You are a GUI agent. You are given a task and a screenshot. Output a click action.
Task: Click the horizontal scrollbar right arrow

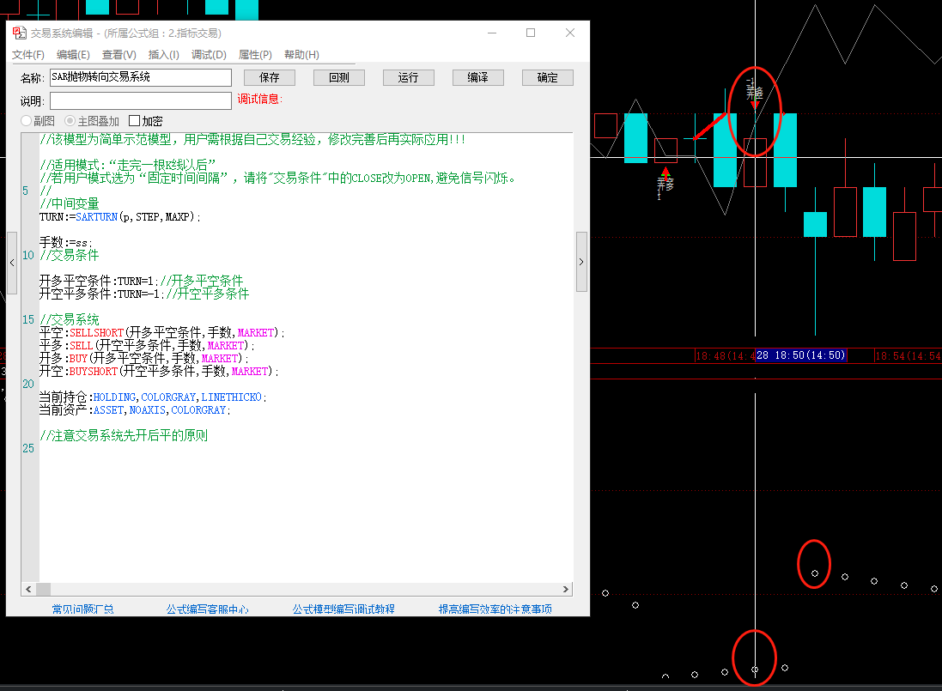click(565, 590)
